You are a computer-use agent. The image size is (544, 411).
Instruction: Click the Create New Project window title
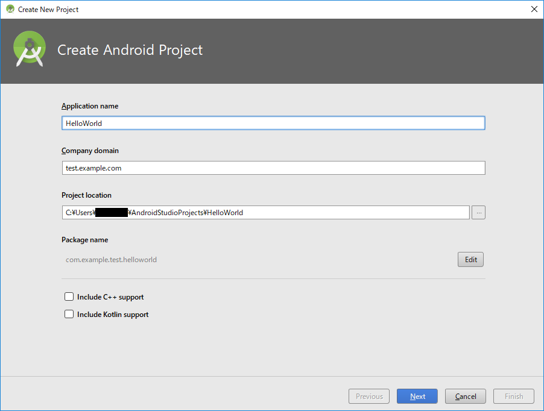click(x=48, y=10)
